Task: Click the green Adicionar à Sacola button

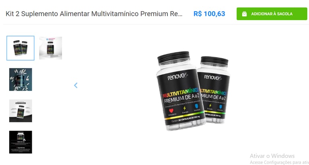Action: click(x=272, y=14)
